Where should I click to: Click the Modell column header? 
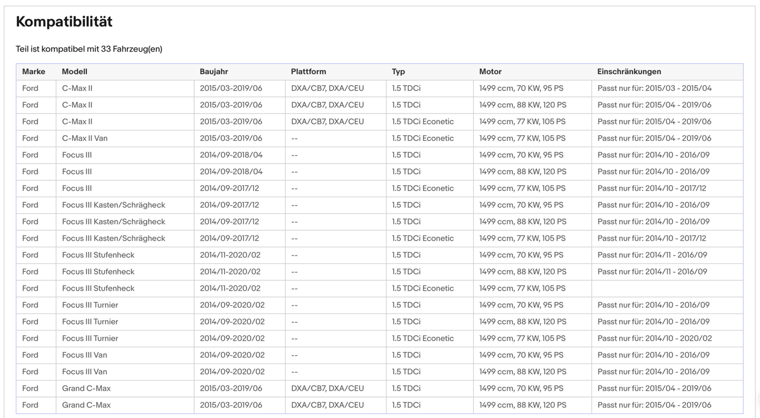tap(75, 72)
